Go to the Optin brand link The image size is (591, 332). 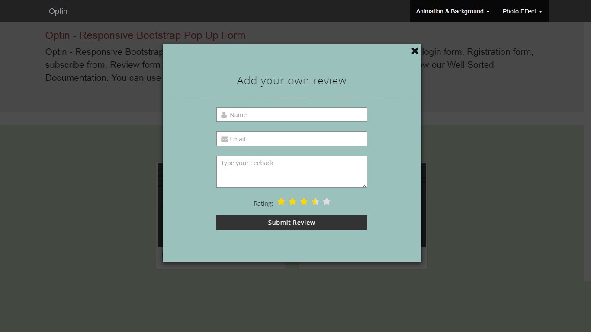tap(58, 11)
